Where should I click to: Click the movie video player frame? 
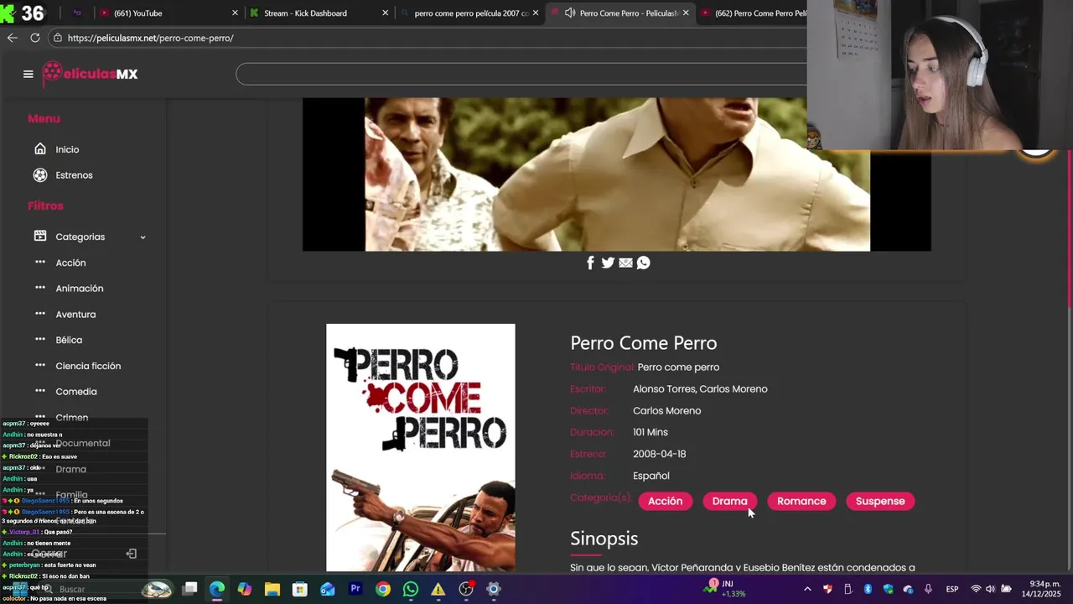[617, 174]
